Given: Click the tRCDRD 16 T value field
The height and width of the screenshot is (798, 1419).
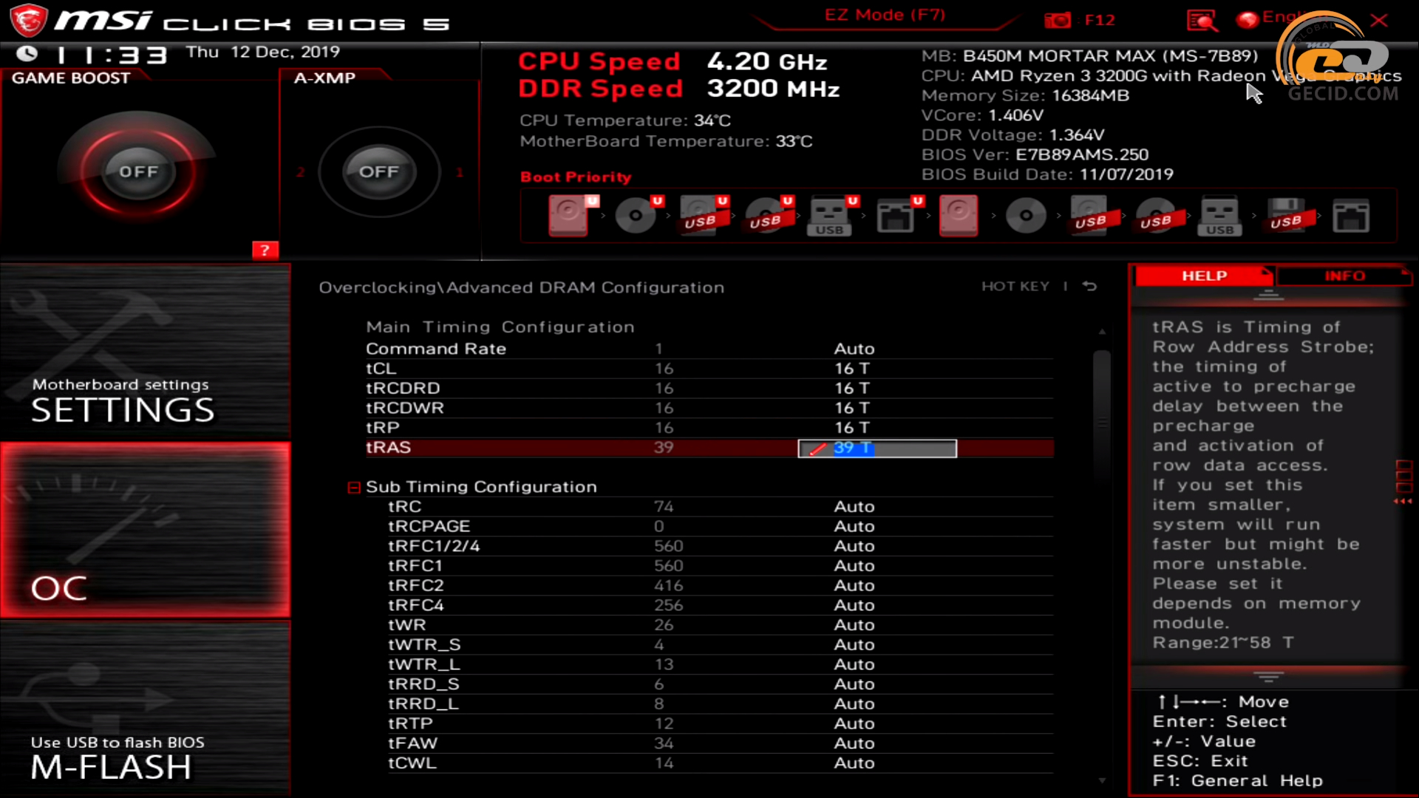Looking at the screenshot, I should coord(852,389).
